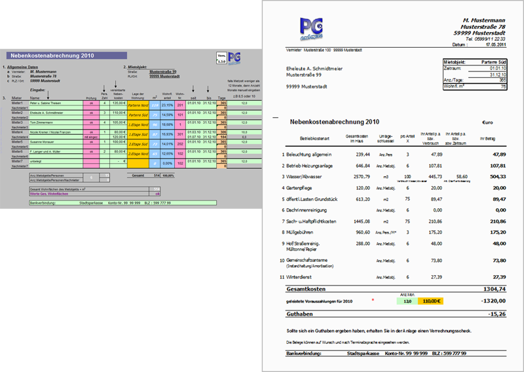This screenshot has width=524, height=372.
Task: Select name cell Tom Zimmermann
Action: (x=56, y=122)
